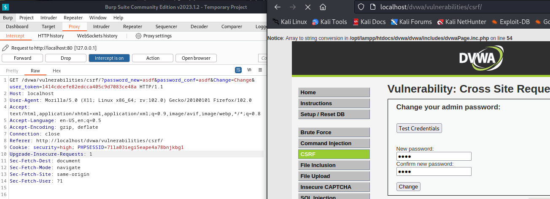Screen dimensions: 550x199
Task: Open the WebSockets history sub-tab
Action: point(97,36)
